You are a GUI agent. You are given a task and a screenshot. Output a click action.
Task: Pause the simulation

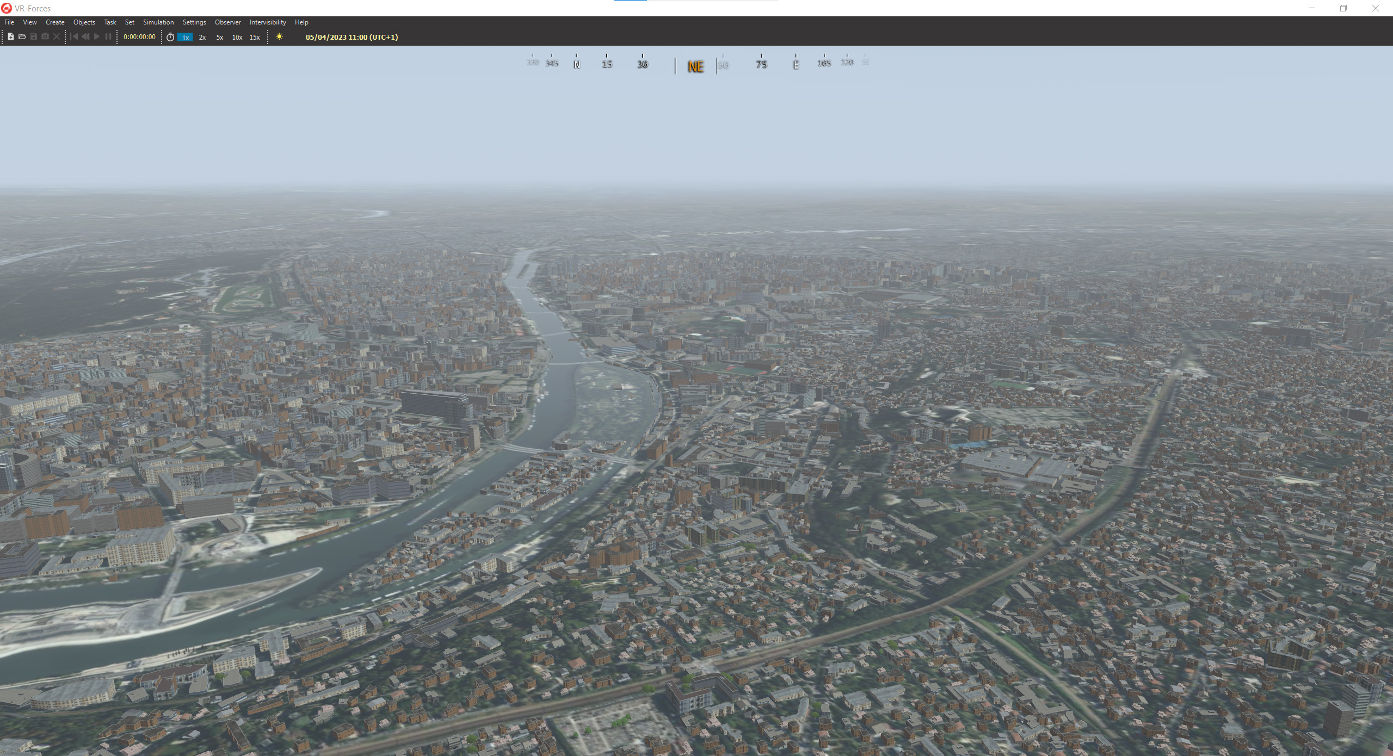coord(108,36)
